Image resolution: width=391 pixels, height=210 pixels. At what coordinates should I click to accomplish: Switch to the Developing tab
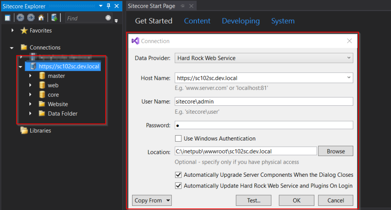[x=241, y=21]
